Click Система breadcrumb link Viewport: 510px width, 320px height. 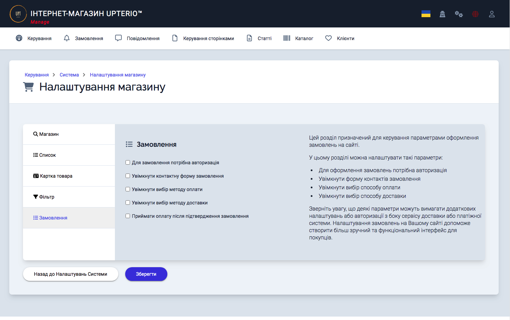pos(69,75)
